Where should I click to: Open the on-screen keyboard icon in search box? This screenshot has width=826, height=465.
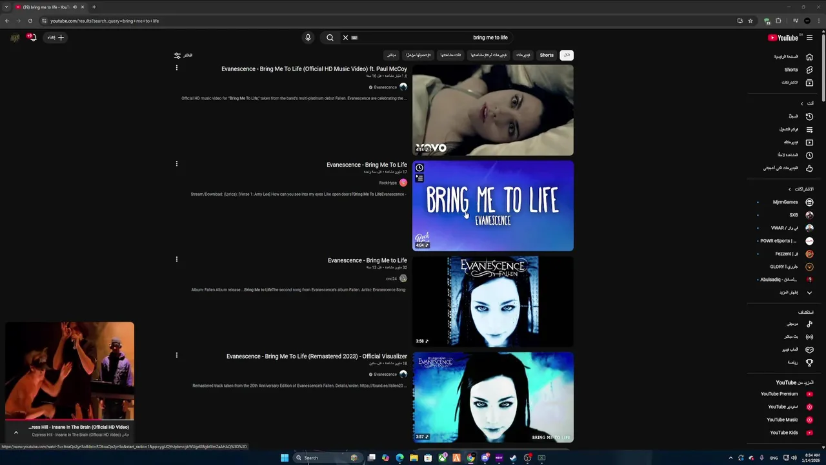point(354,37)
